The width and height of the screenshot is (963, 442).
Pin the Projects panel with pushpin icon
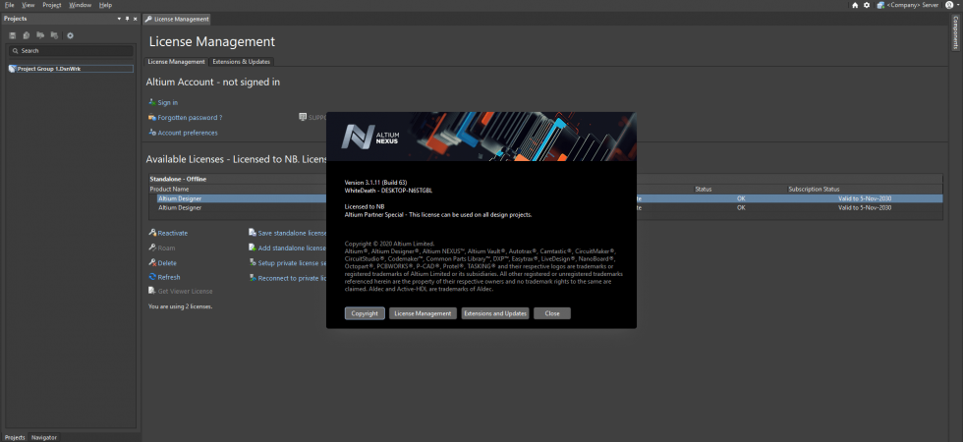pyautogui.click(x=127, y=19)
